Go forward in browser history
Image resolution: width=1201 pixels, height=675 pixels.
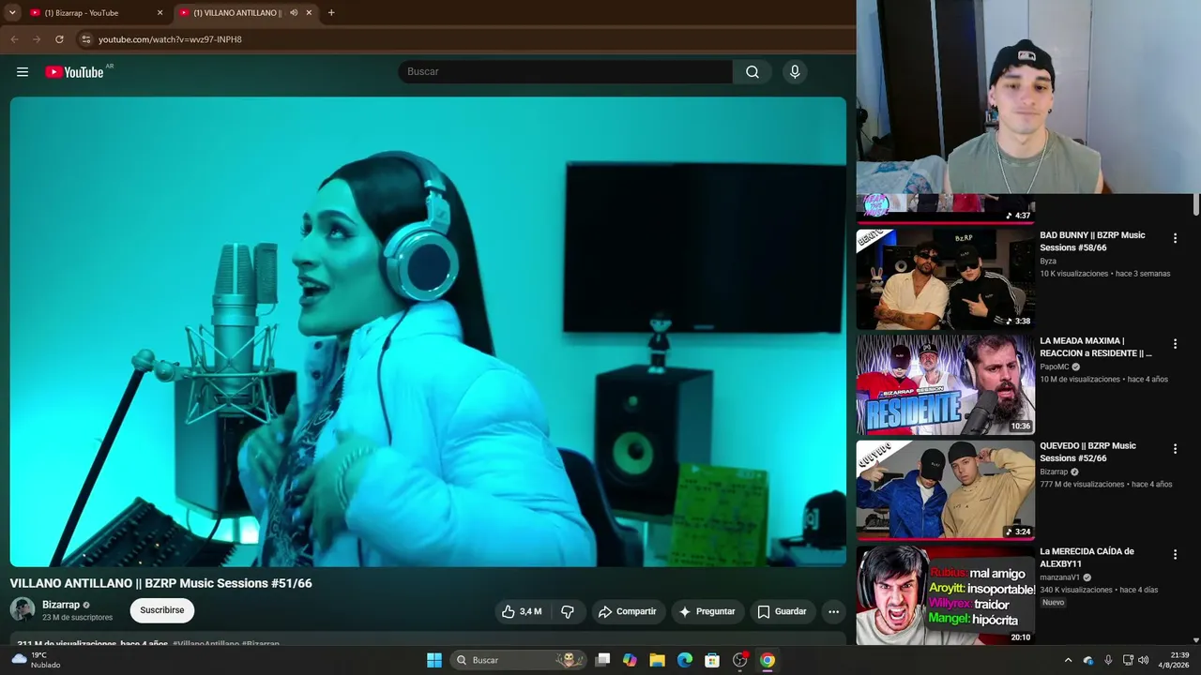[37, 39]
